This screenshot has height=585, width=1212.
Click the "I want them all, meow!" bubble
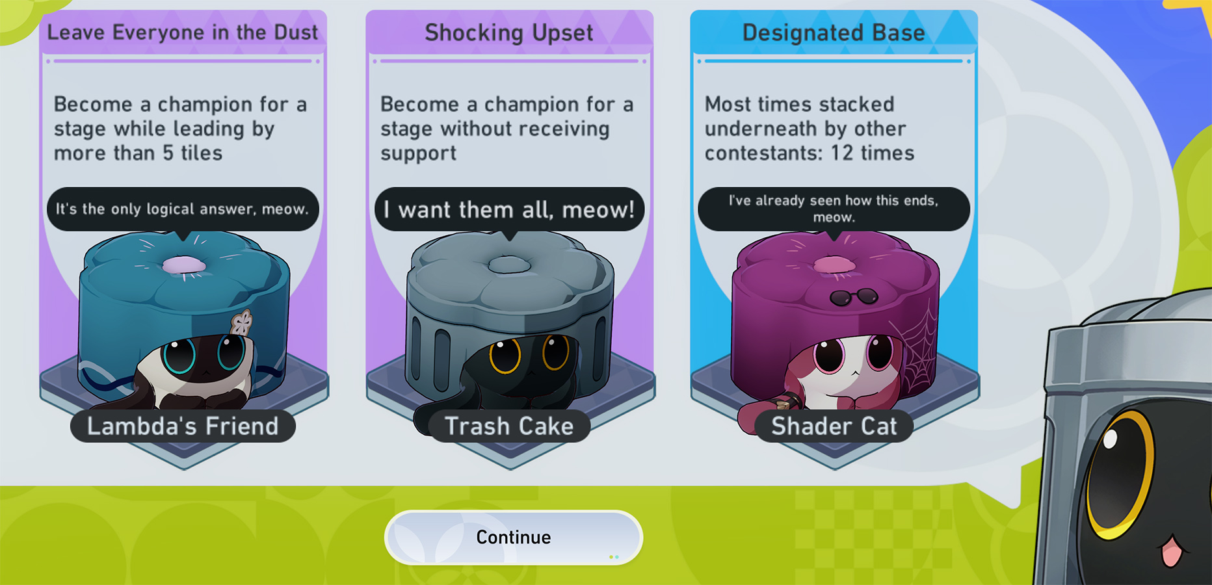[509, 209]
